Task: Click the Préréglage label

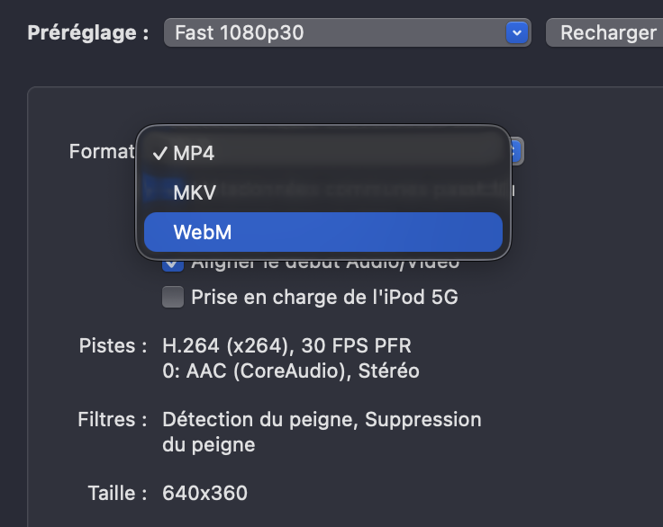Action: coord(87,33)
